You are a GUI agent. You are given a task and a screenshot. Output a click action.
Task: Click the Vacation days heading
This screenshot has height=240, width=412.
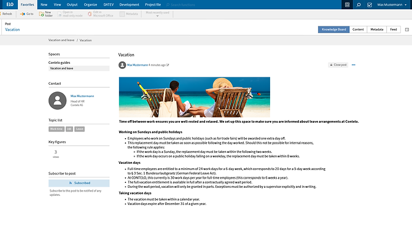coord(130,163)
